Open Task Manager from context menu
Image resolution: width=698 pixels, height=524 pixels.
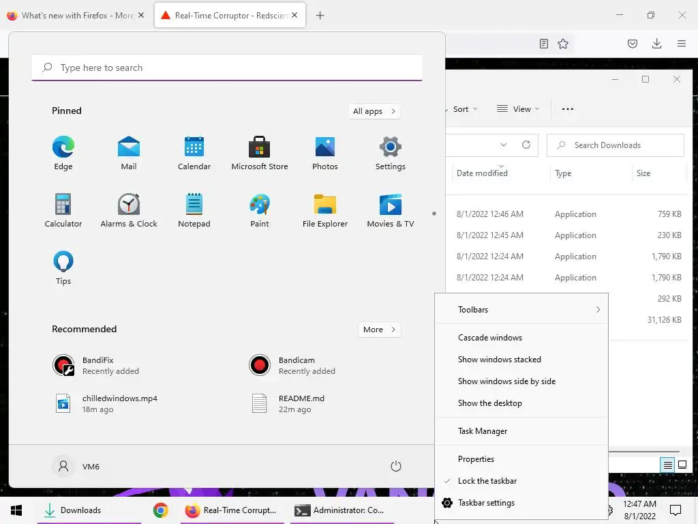(x=521, y=431)
